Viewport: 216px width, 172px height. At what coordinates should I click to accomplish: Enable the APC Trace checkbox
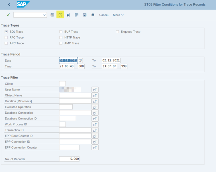pos(6,43)
